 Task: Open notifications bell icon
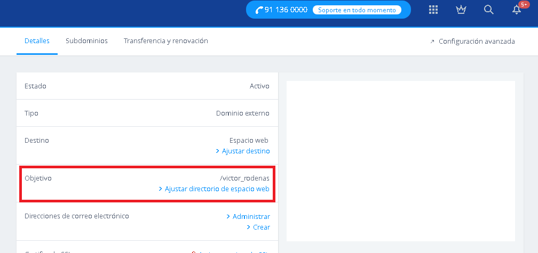517,10
